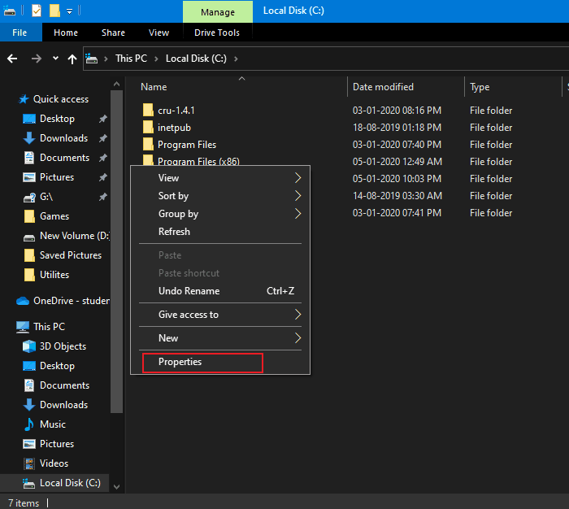Screen dimensions: 569x509
Task: Go up one folder level
Action: pos(72,59)
